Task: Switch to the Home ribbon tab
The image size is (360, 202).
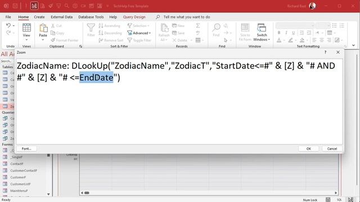Action: pyautogui.click(x=24, y=17)
